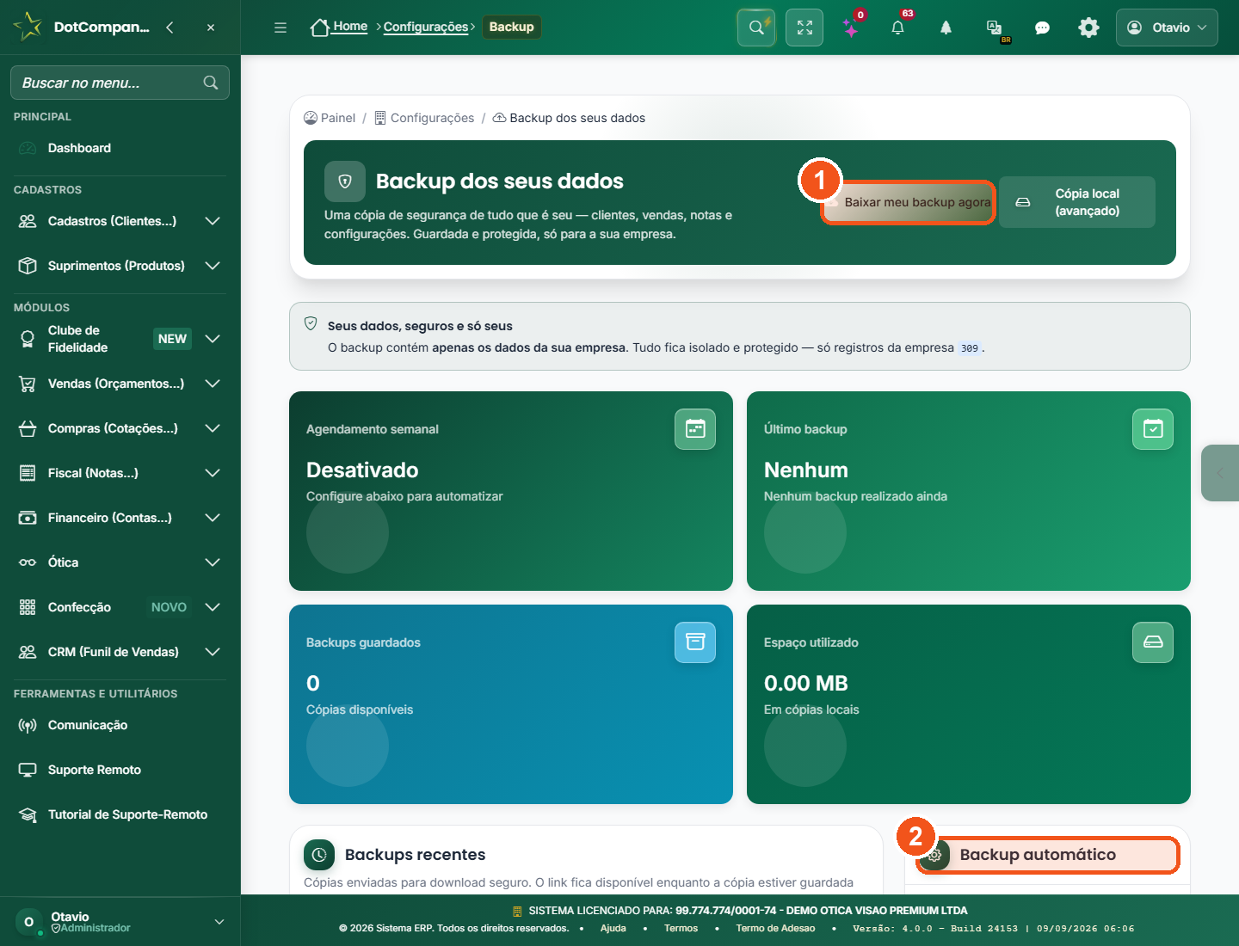Expand the Ótica menu chevron

[213, 562]
